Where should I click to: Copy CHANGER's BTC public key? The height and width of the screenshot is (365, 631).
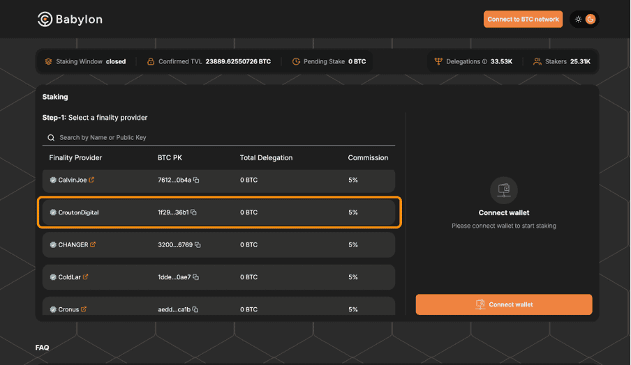point(198,245)
